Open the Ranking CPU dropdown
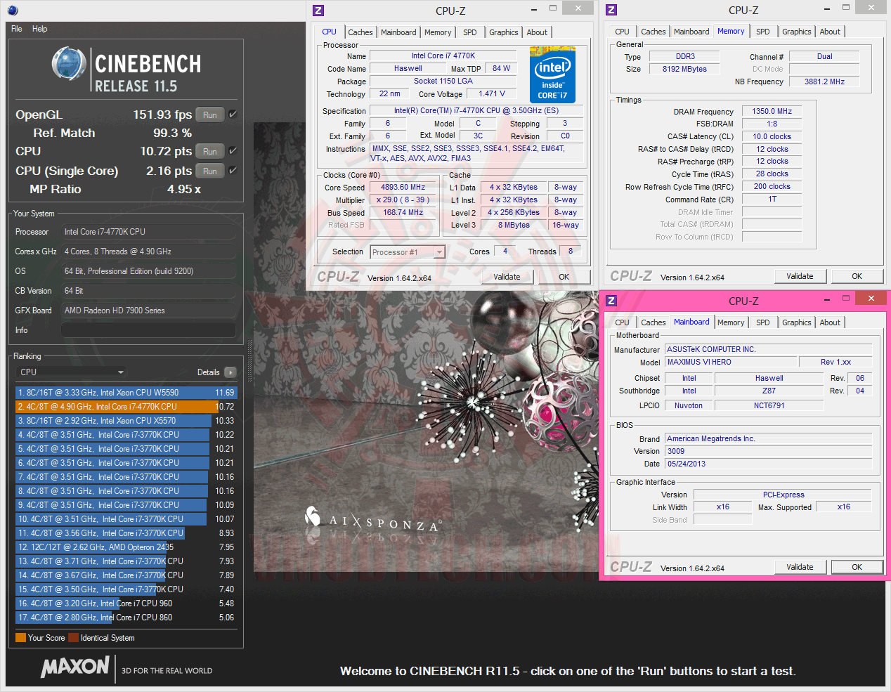891x692 pixels. click(70, 372)
